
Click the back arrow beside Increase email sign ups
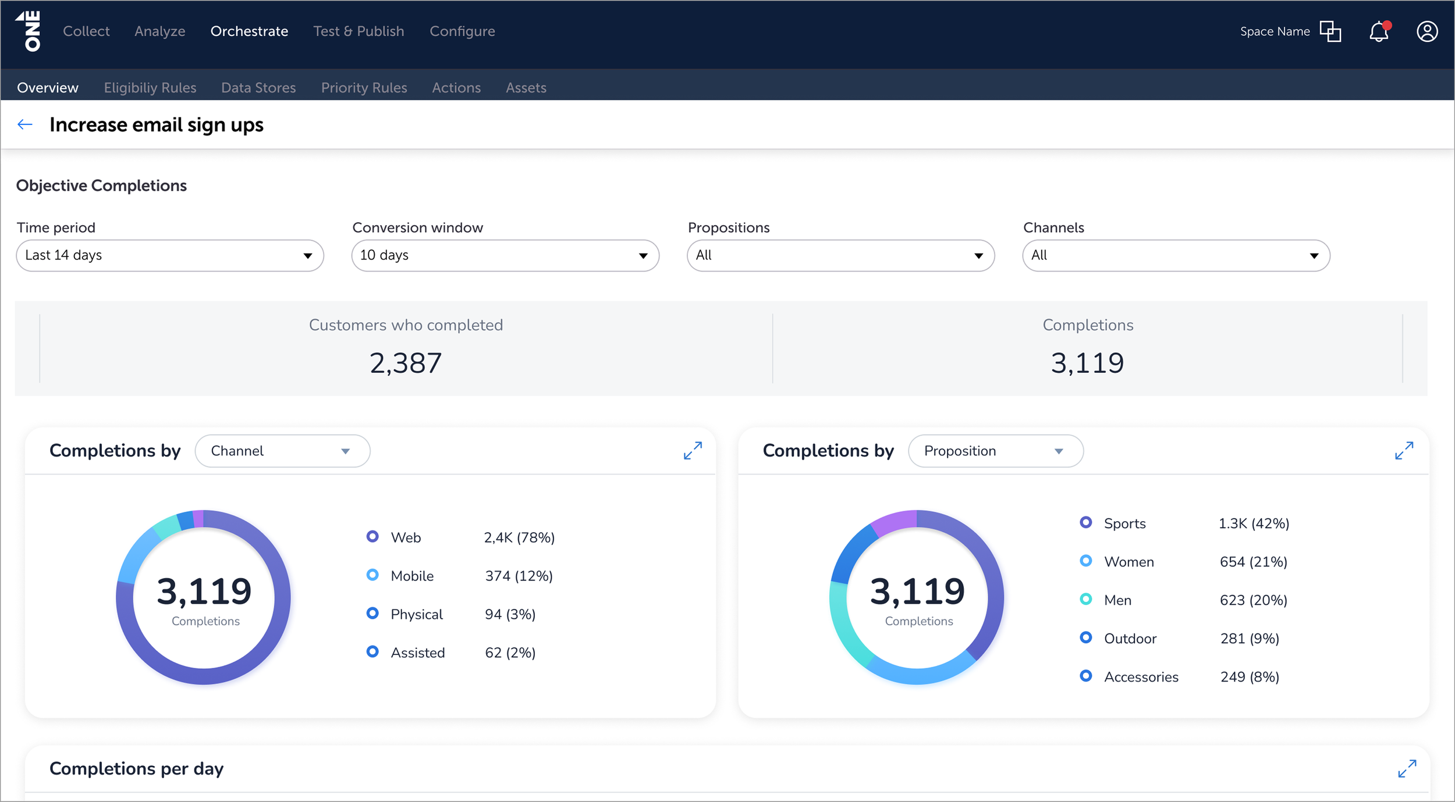(x=25, y=124)
